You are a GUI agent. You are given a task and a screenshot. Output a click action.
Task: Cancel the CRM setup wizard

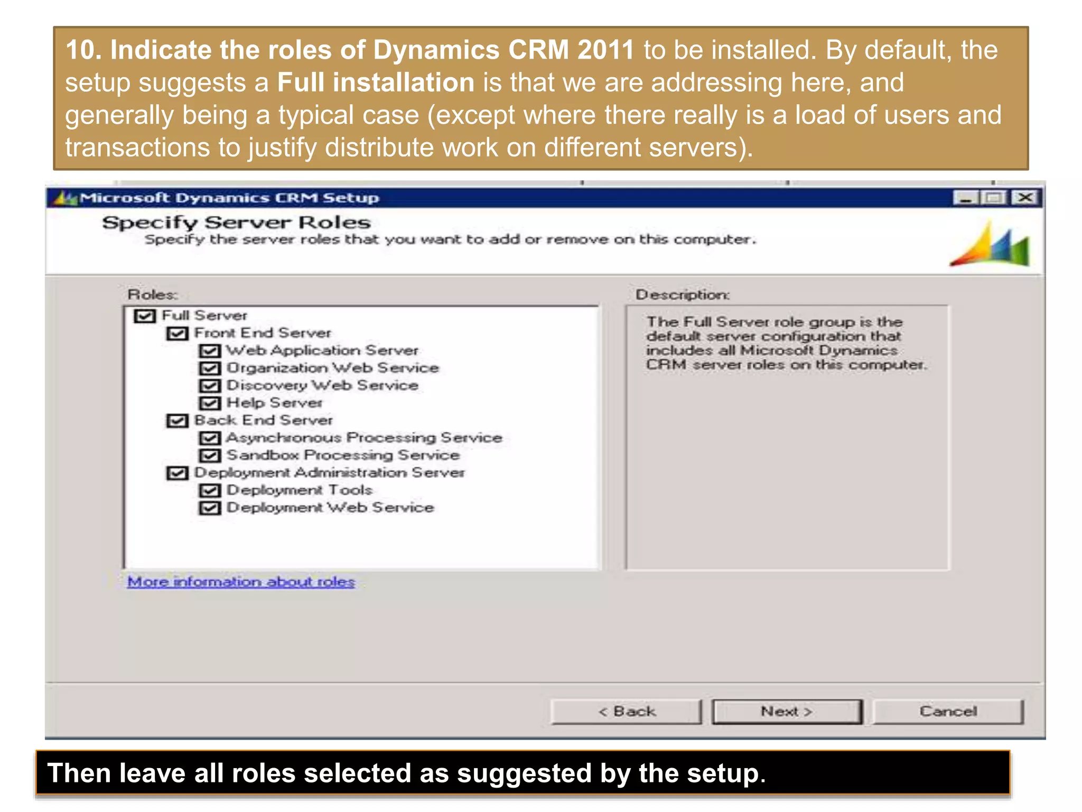[x=948, y=712]
